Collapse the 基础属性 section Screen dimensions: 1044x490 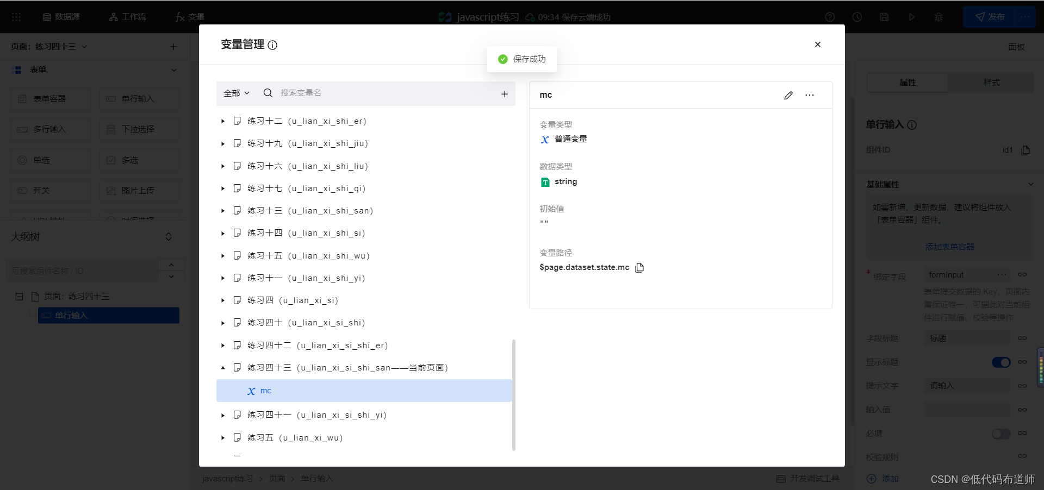(1030, 184)
